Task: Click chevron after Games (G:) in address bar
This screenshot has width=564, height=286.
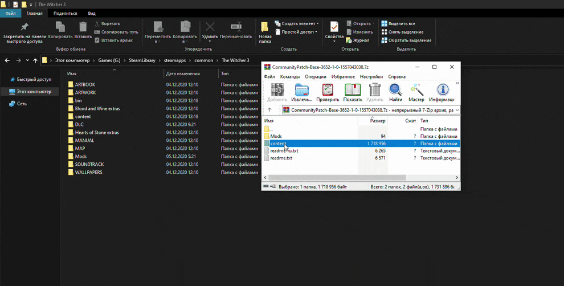Action: click(x=125, y=60)
